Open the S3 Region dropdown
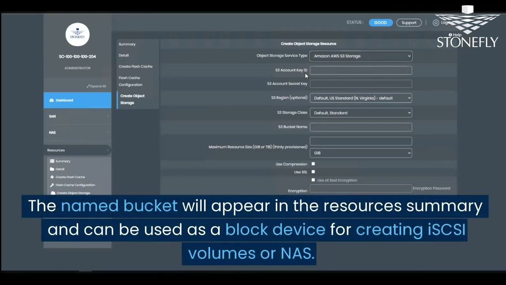 point(361,98)
